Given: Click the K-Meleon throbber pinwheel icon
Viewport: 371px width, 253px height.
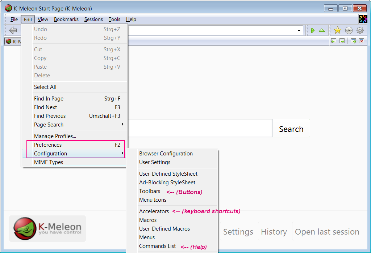Looking at the screenshot, I should pyautogui.click(x=363, y=19).
